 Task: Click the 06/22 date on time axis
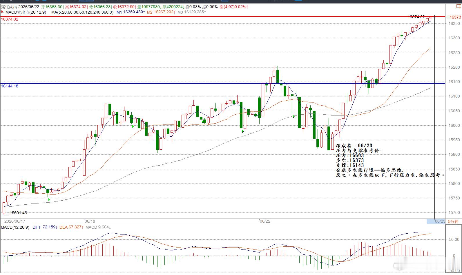pos(265,221)
